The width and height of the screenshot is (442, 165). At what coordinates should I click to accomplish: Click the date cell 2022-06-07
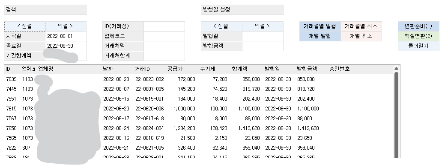[x=116, y=89]
